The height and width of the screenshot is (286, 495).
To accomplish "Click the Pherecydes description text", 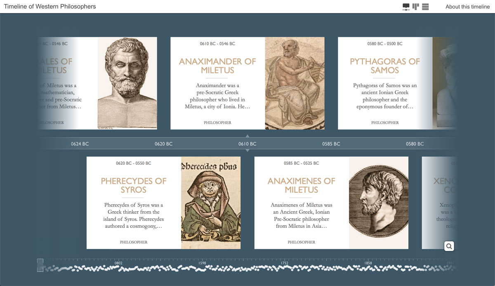I will click(x=134, y=215).
